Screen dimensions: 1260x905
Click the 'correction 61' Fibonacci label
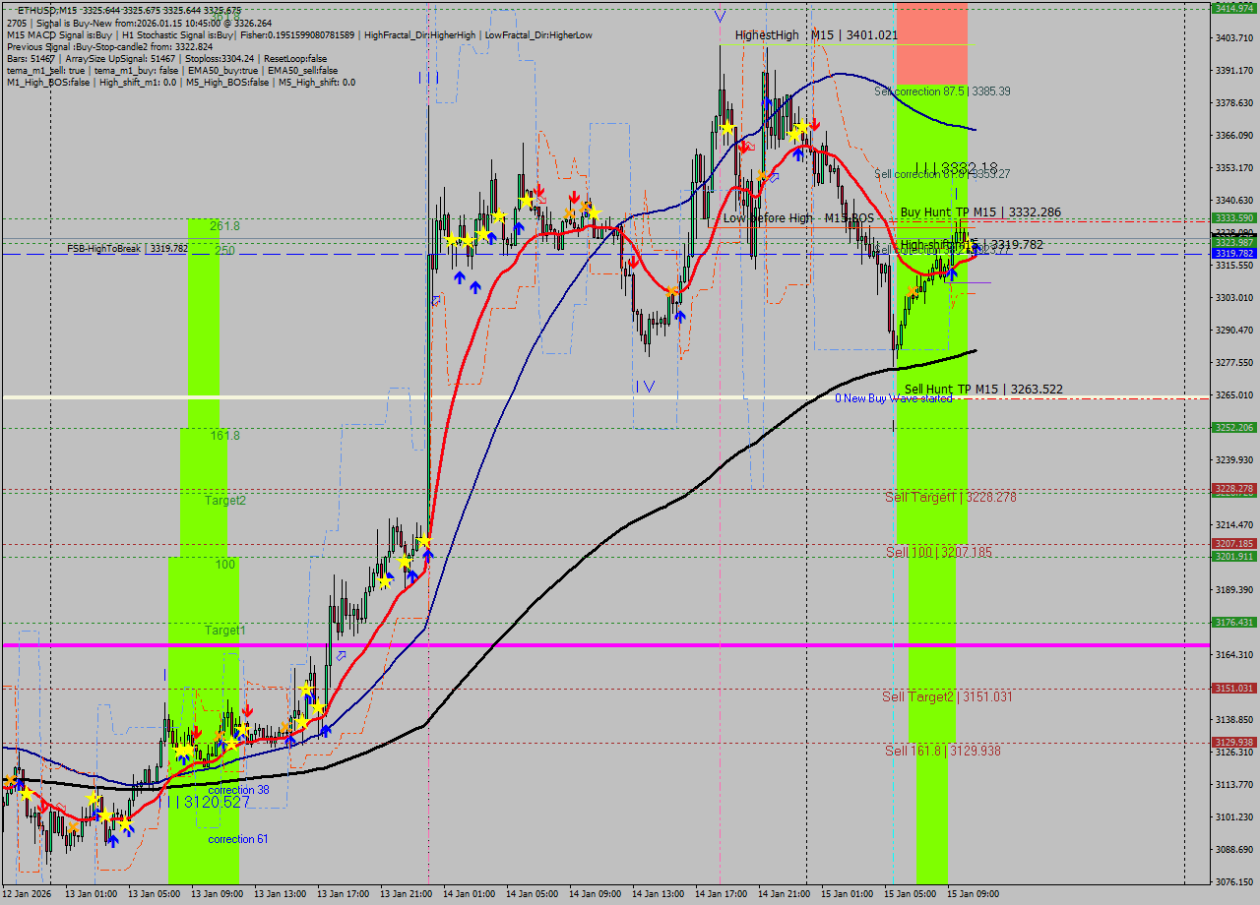(x=237, y=839)
